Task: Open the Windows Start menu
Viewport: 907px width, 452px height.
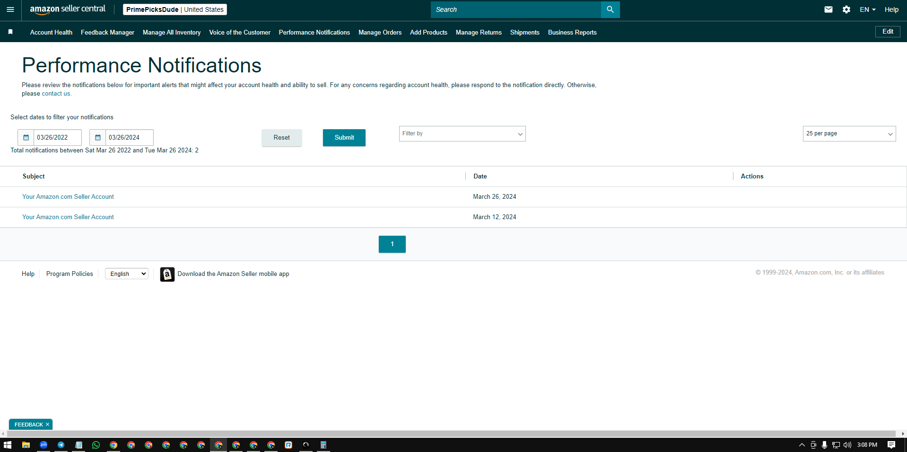Action: click(x=8, y=445)
